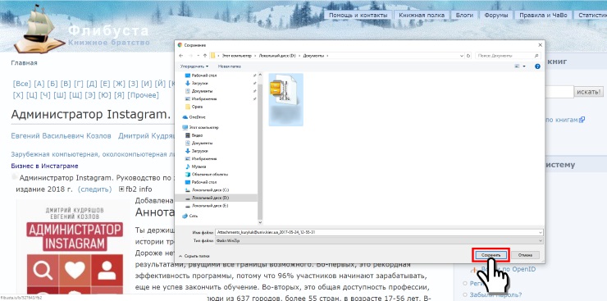
Task: Open the Книжная полка tab
Action: (422, 15)
